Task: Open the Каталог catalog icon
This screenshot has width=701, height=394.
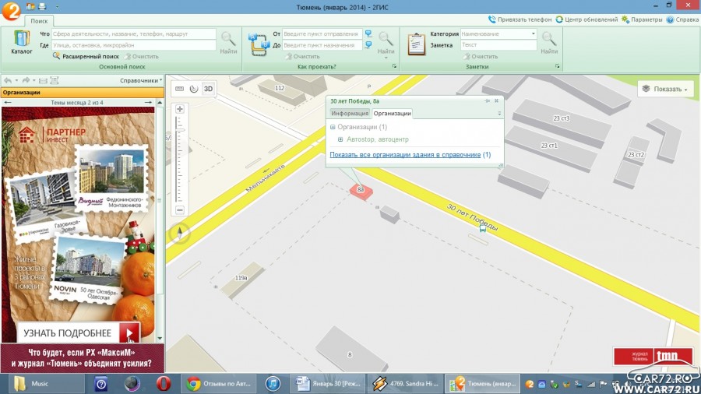Action: point(21,43)
